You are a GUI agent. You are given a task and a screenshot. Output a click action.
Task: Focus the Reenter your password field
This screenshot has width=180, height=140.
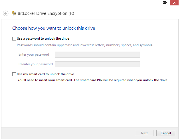coord(98,64)
